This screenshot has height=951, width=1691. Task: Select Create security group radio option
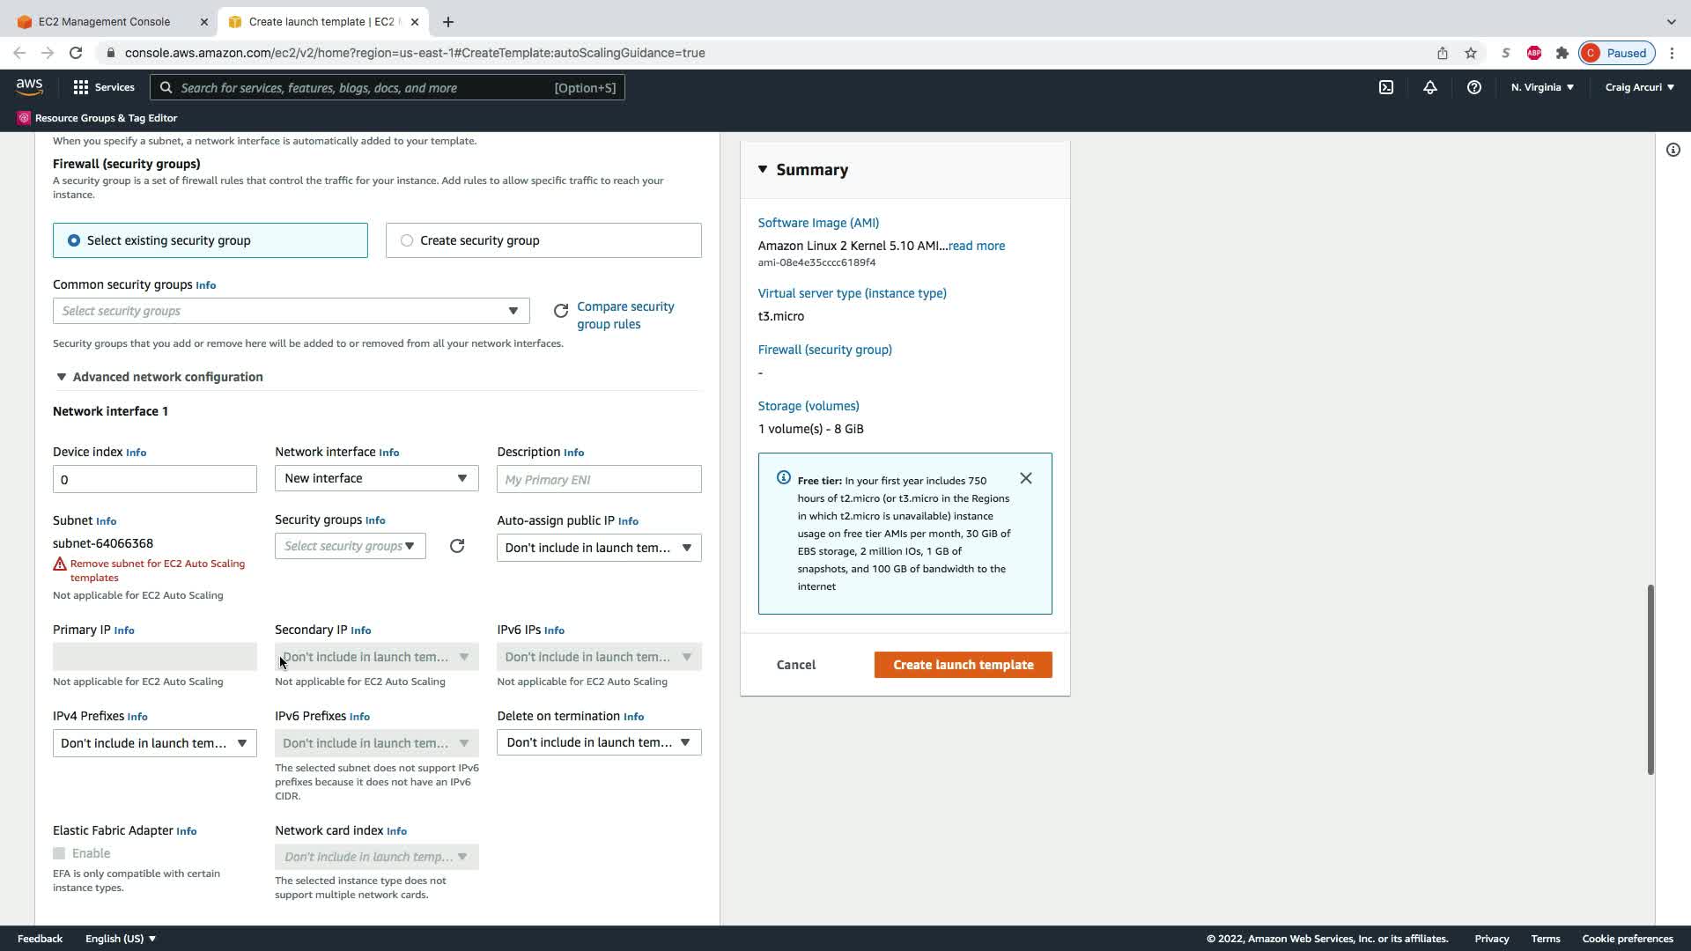[x=407, y=240]
